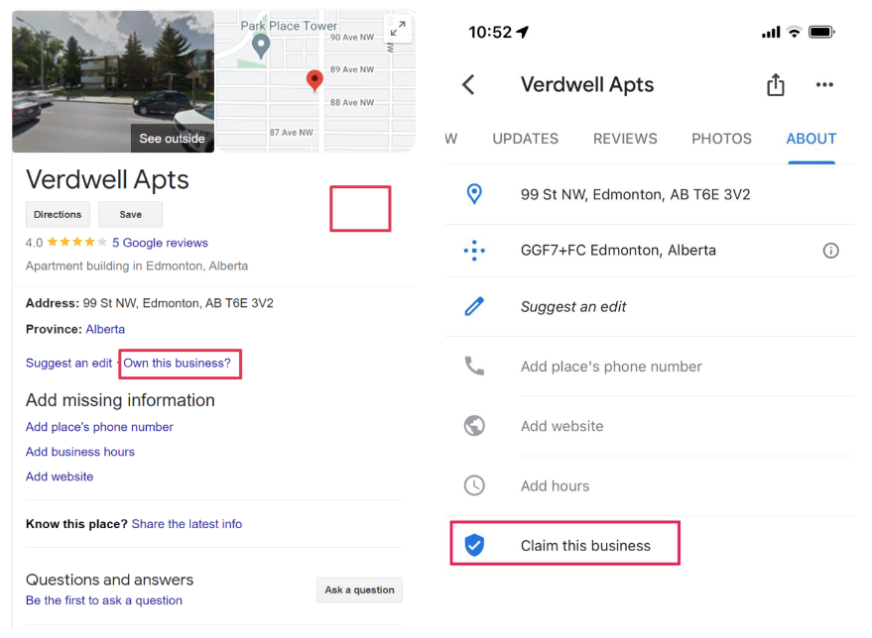
Task: Click the See outside street view thumbnail
Action: coord(113,81)
